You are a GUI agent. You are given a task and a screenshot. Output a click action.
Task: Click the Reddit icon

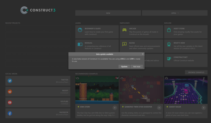tap(10, 92)
